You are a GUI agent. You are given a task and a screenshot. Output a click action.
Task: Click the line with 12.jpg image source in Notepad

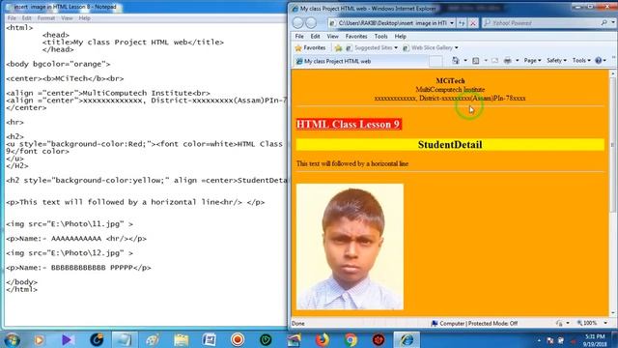coord(70,253)
